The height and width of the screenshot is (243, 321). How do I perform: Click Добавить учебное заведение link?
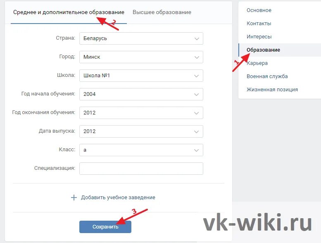[118, 198]
